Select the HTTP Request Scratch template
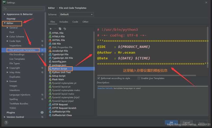The width and height of the screenshot is (212, 128). (x=64, y=108)
